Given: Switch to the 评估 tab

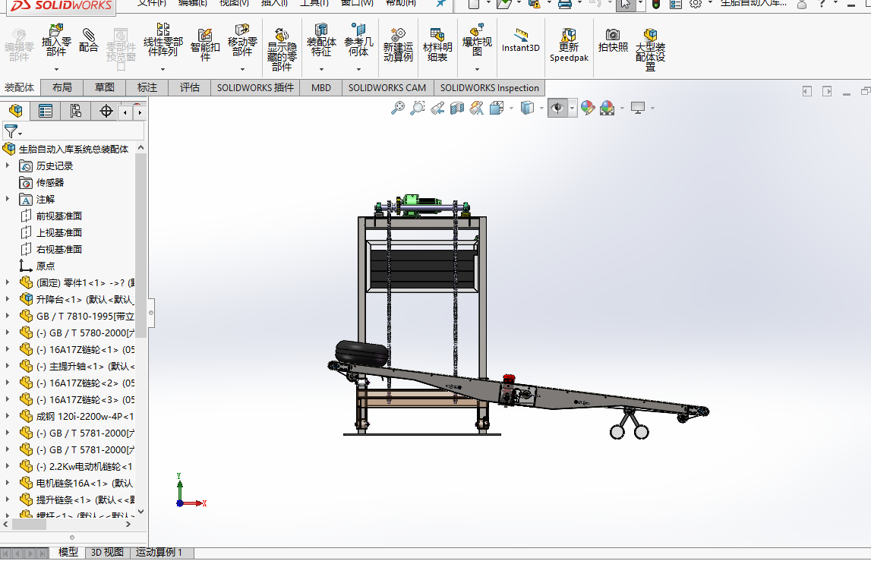Looking at the screenshot, I should pos(189,88).
